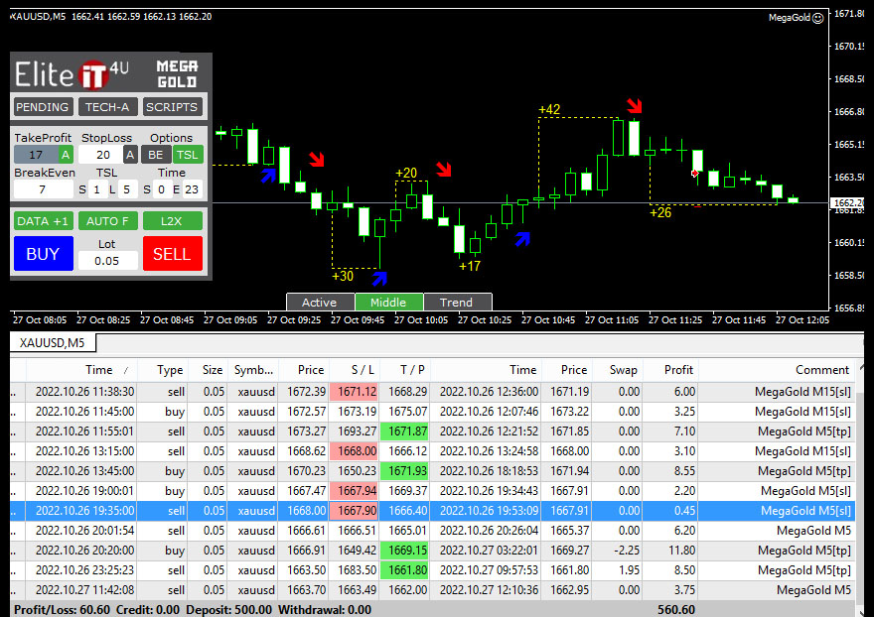This screenshot has height=617, width=874.
Task: Open the TECH-A panel
Action: tap(107, 107)
